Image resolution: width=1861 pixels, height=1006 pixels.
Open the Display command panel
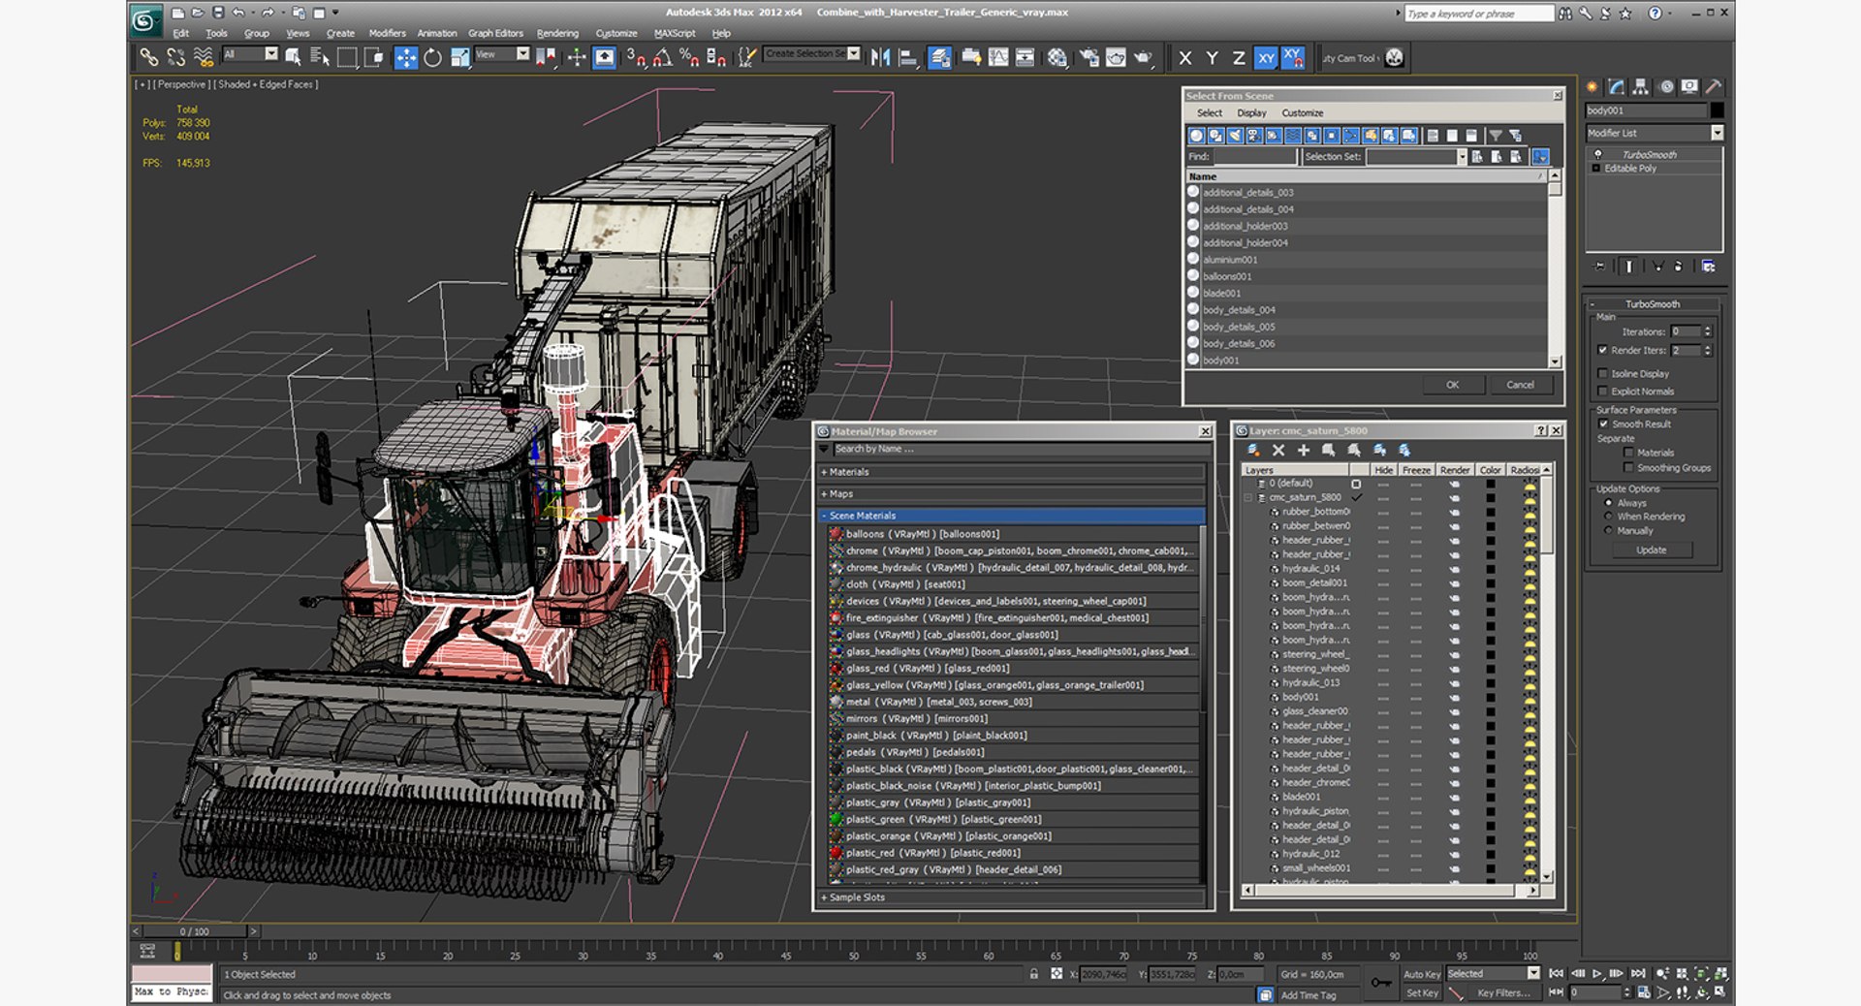click(1689, 86)
